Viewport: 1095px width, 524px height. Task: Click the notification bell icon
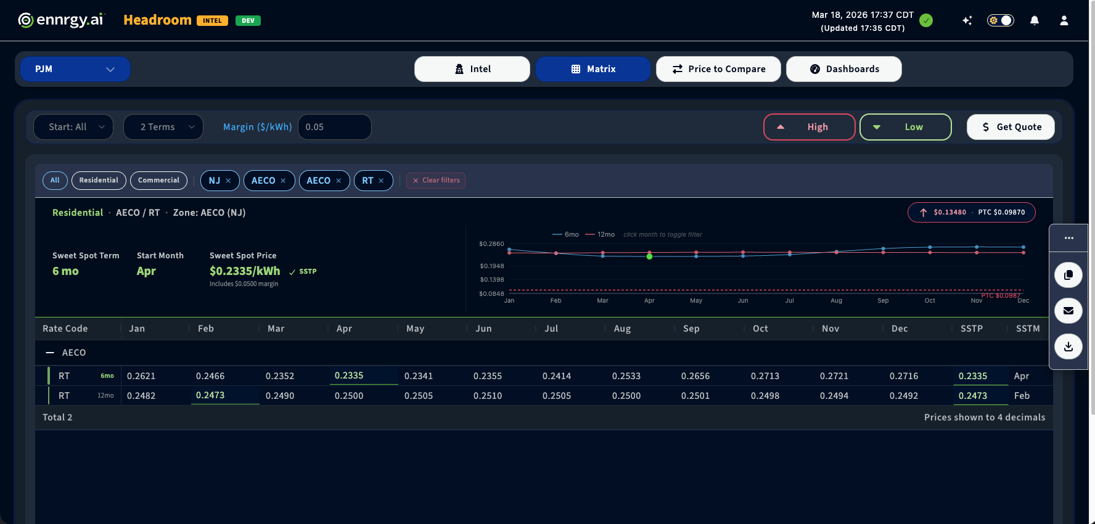coord(1035,20)
